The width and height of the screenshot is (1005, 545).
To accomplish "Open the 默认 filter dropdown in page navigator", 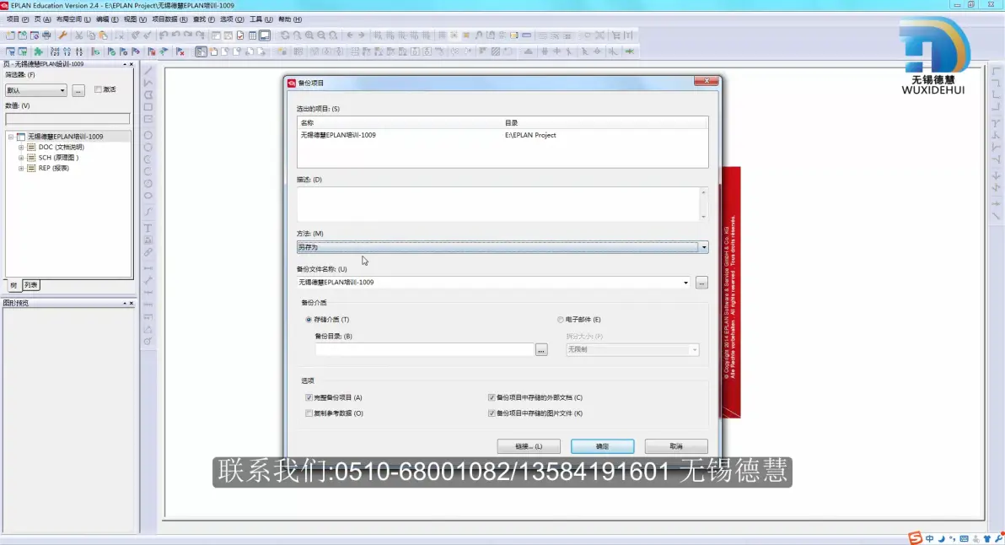I will tap(36, 90).
